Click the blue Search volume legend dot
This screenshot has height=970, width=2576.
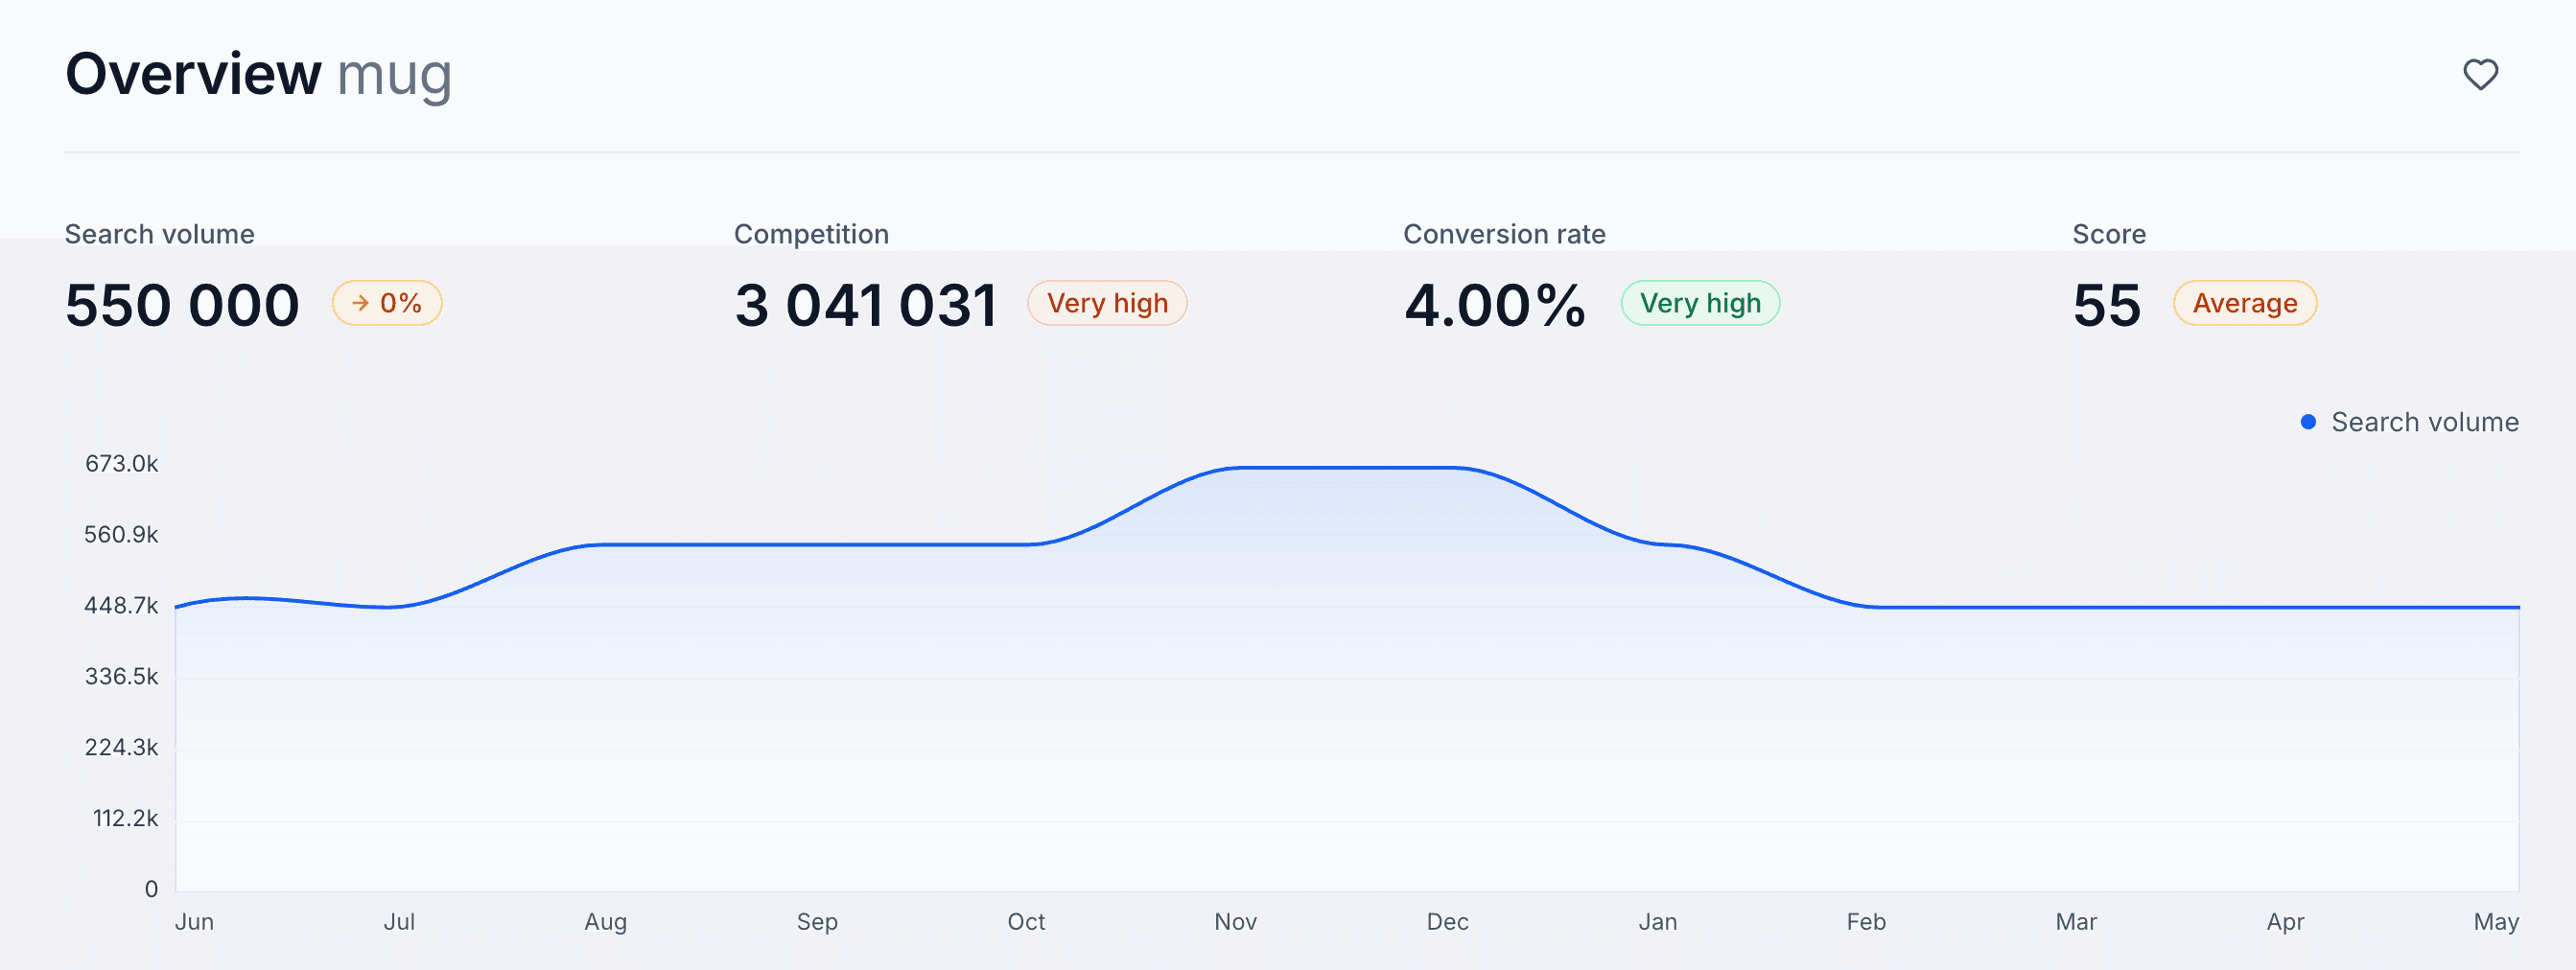tap(2307, 422)
